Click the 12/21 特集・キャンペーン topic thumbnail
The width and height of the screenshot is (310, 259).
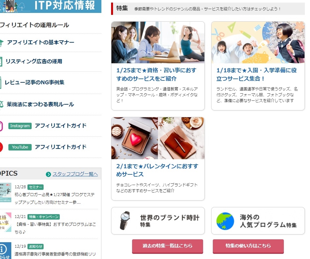point(5,222)
